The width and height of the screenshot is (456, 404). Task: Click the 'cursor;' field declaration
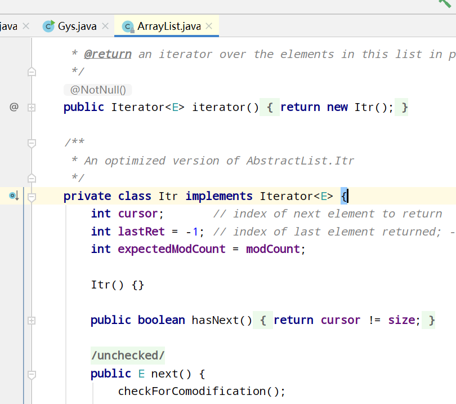[141, 214]
